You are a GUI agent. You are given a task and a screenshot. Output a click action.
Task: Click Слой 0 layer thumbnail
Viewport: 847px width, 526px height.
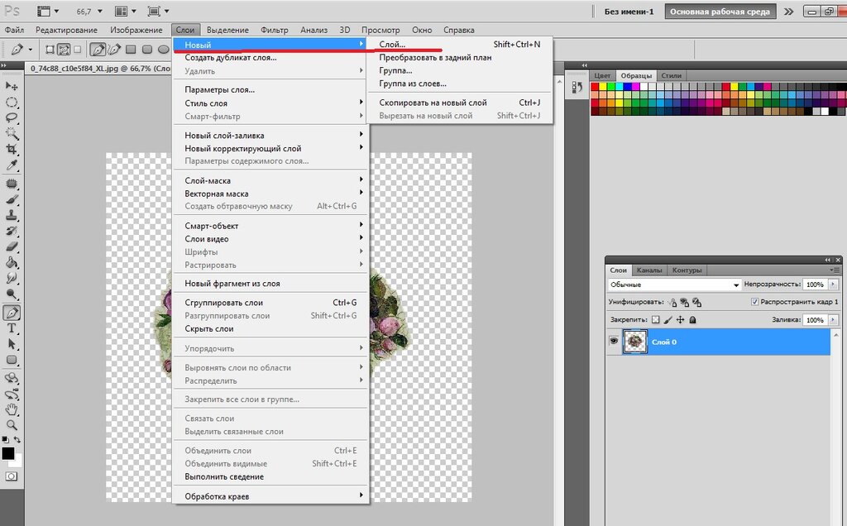[634, 342]
